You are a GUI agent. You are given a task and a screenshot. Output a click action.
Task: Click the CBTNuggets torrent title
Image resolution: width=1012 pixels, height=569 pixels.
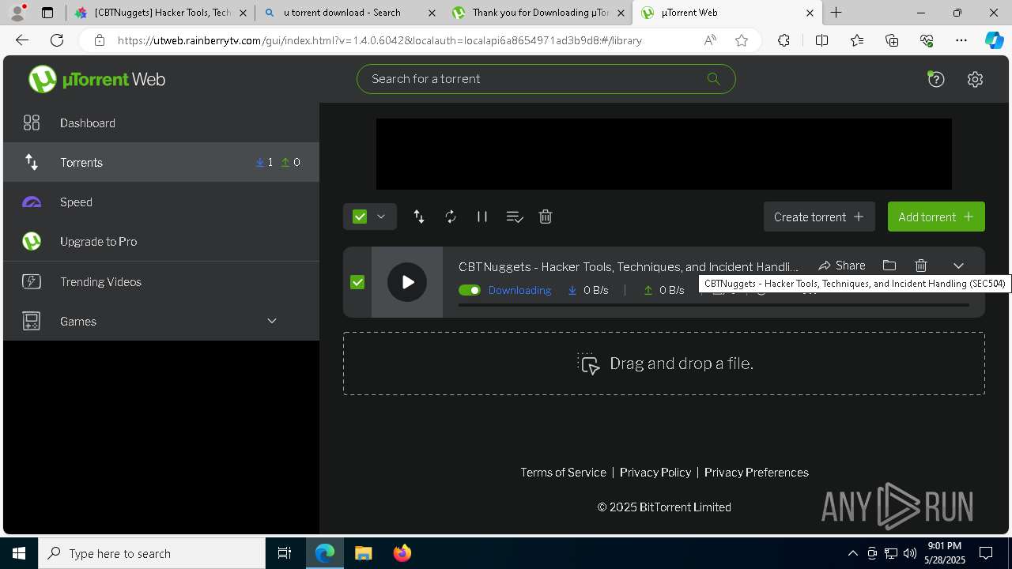click(x=629, y=266)
